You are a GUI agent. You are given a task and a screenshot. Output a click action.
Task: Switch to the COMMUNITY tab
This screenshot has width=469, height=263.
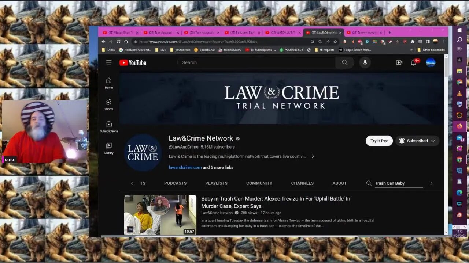pos(259,183)
